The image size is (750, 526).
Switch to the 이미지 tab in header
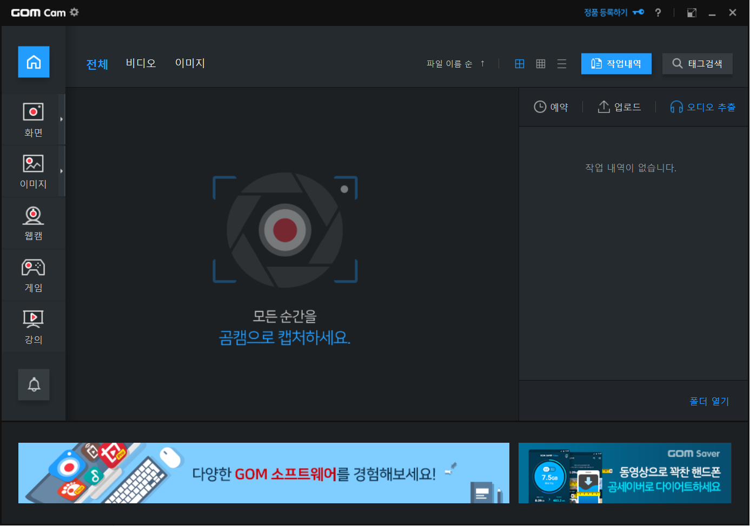190,63
